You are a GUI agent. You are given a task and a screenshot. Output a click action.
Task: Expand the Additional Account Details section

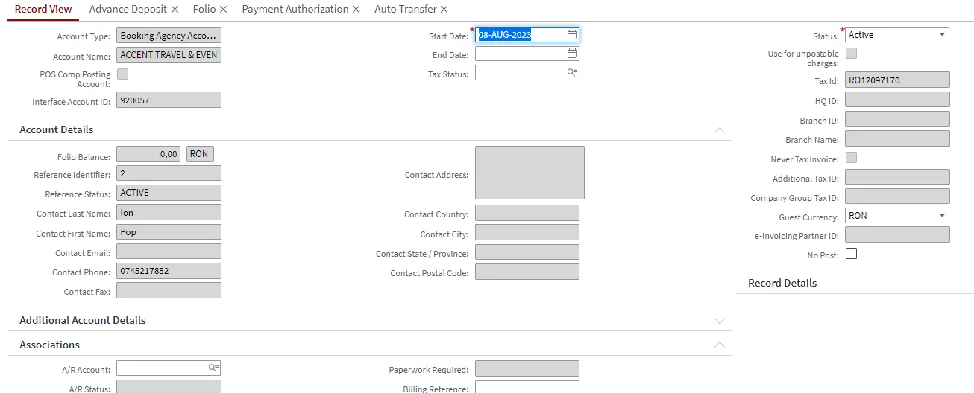coord(719,321)
